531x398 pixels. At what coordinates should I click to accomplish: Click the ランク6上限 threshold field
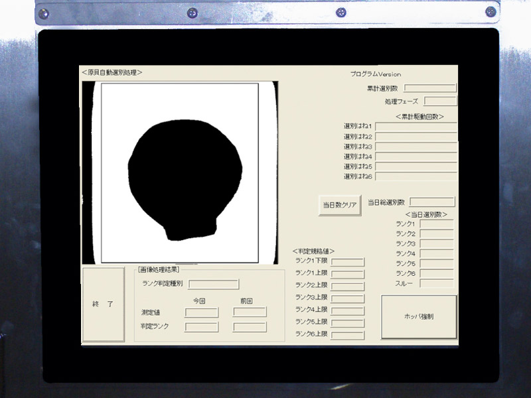point(348,335)
